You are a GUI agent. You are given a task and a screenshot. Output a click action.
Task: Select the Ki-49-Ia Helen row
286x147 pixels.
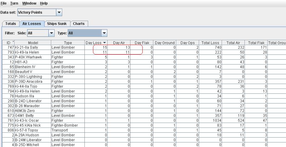144,52
